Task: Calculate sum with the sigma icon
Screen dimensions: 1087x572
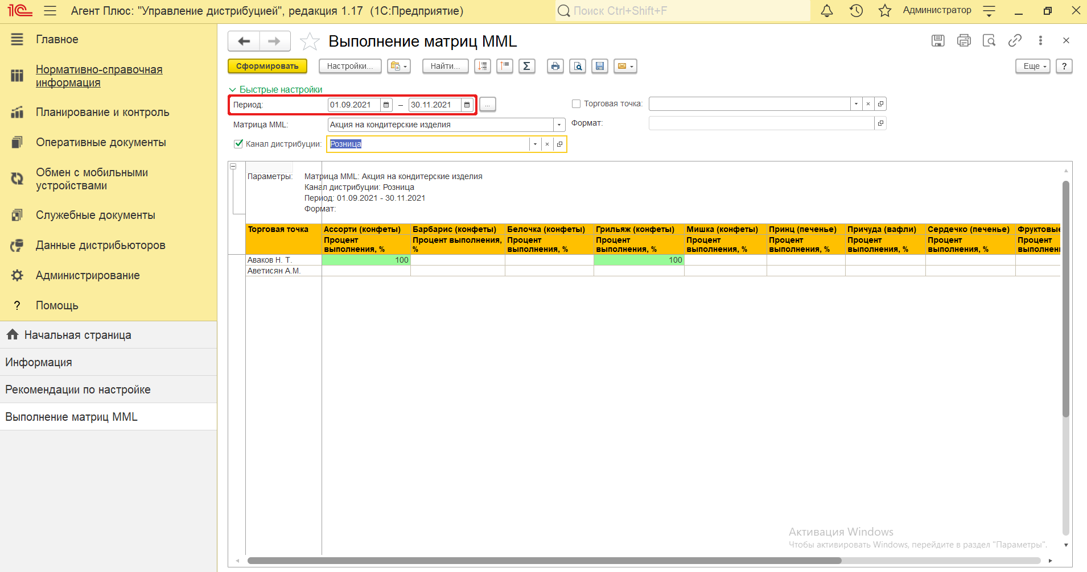Action: [527, 66]
